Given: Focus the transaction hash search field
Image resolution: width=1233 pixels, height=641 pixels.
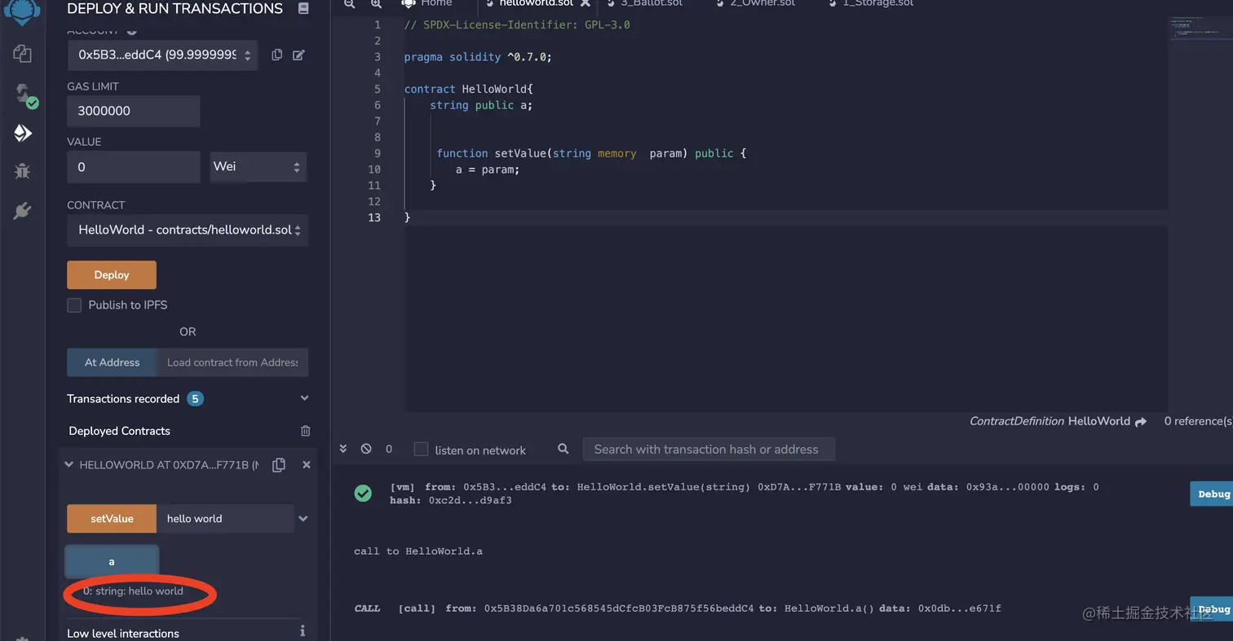Looking at the screenshot, I should click(x=709, y=449).
